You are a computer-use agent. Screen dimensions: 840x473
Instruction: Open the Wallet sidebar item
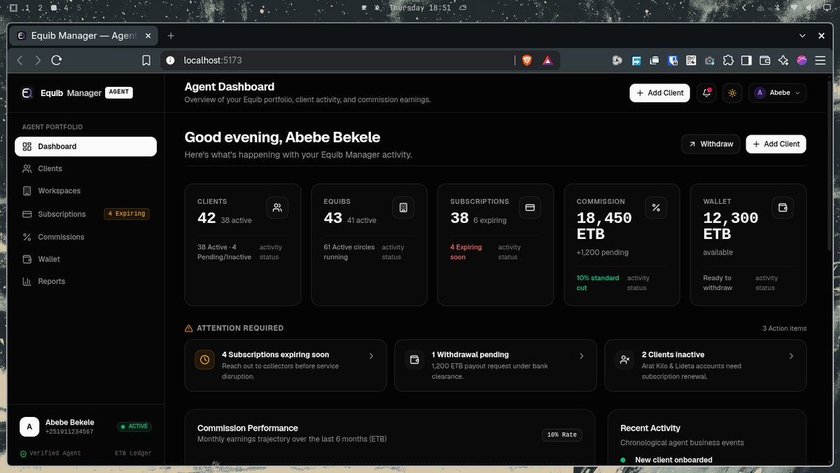click(x=85, y=259)
